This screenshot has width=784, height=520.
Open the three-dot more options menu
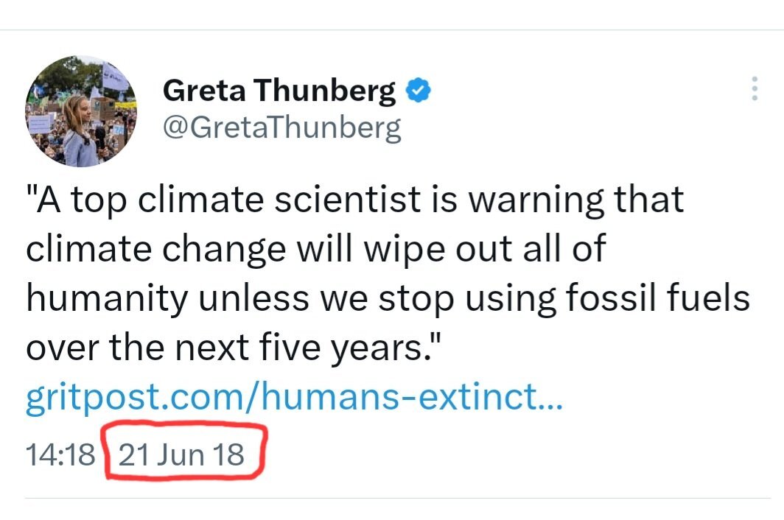pos(754,89)
